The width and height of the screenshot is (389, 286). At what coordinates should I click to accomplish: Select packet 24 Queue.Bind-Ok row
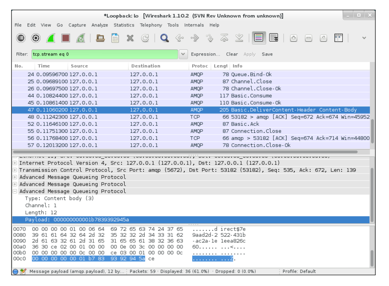coord(191,74)
